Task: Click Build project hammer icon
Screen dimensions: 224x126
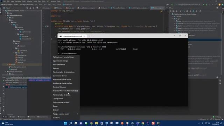Action: [x=172, y=5]
